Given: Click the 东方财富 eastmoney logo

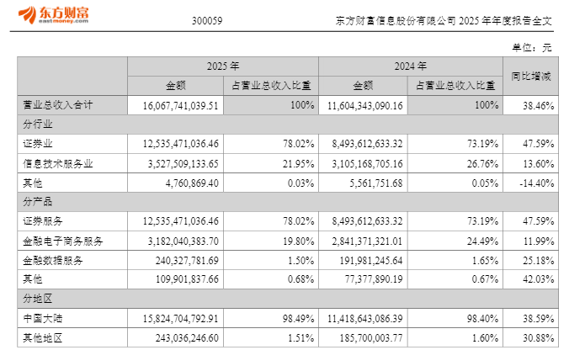Looking at the screenshot, I should 53,15.
